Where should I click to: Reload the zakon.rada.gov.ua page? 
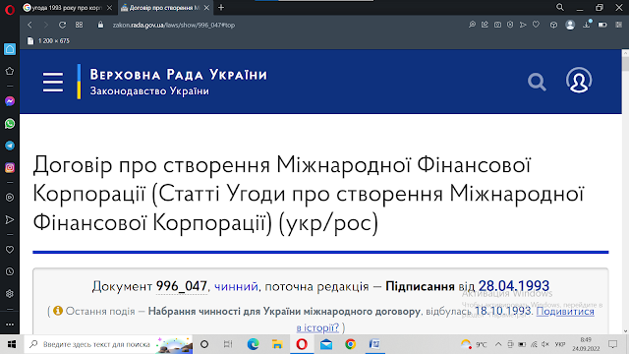[x=62, y=25]
